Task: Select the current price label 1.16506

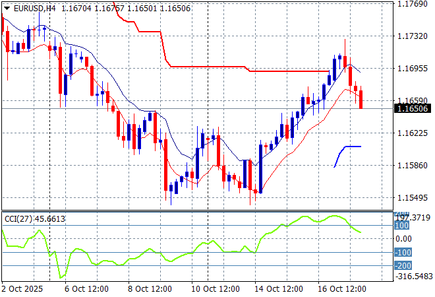Action: point(413,108)
